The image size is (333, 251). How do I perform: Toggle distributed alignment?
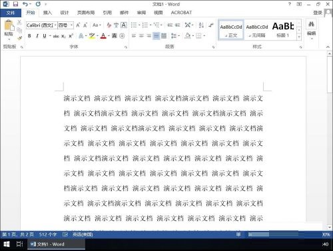point(164,36)
